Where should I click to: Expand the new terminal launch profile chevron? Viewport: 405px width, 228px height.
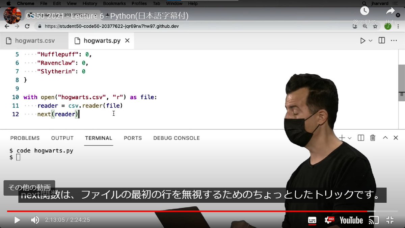point(350,138)
